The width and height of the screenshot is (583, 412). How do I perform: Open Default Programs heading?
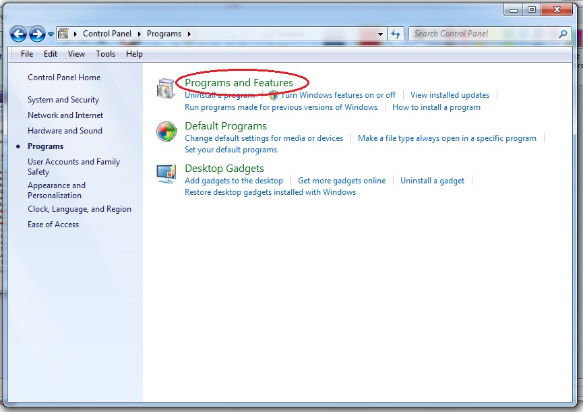[226, 126]
